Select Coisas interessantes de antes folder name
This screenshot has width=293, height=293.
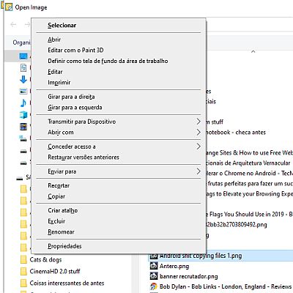(x=67, y=283)
